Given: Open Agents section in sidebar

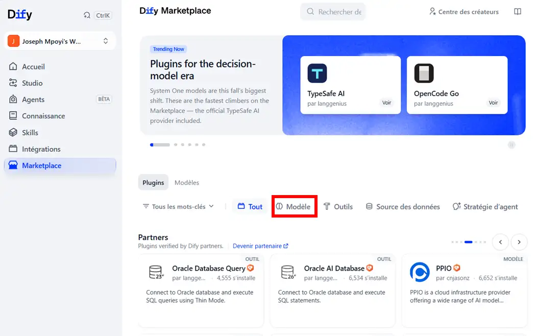Looking at the screenshot, I should (60, 100).
